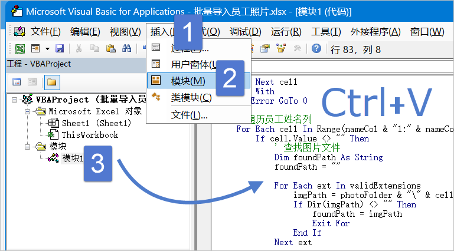Choose 类模块(C) in the Insert menu
Viewport: 454px width, 251px height.
click(x=191, y=97)
